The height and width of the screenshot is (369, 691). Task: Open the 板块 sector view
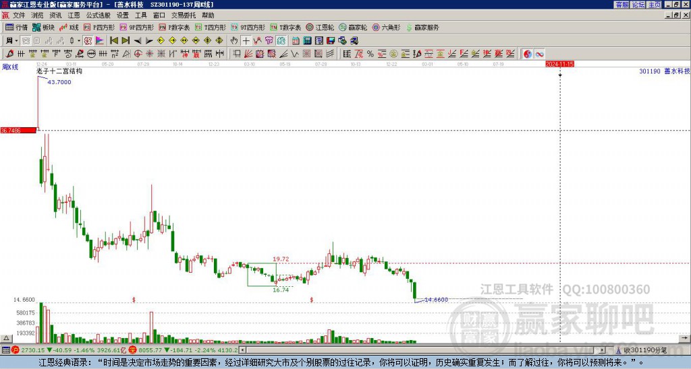[43, 27]
